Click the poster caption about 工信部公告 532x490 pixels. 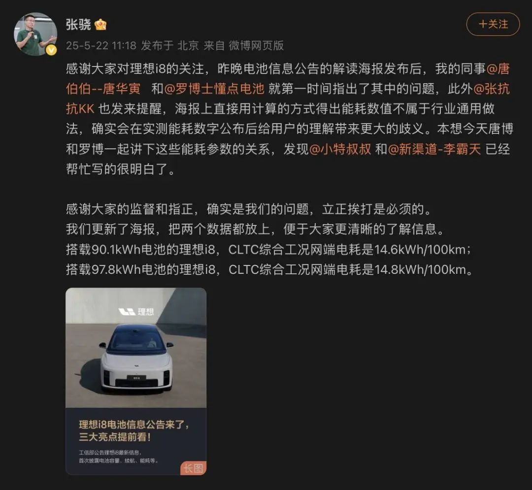(118, 457)
